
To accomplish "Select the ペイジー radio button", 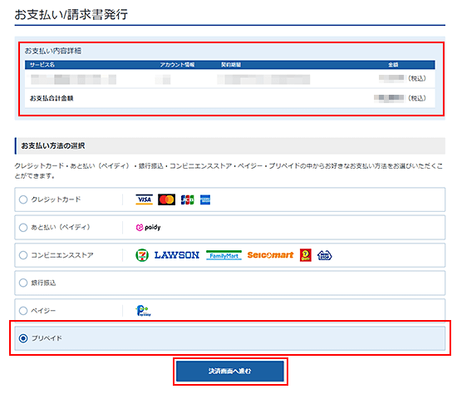I will (23, 311).
